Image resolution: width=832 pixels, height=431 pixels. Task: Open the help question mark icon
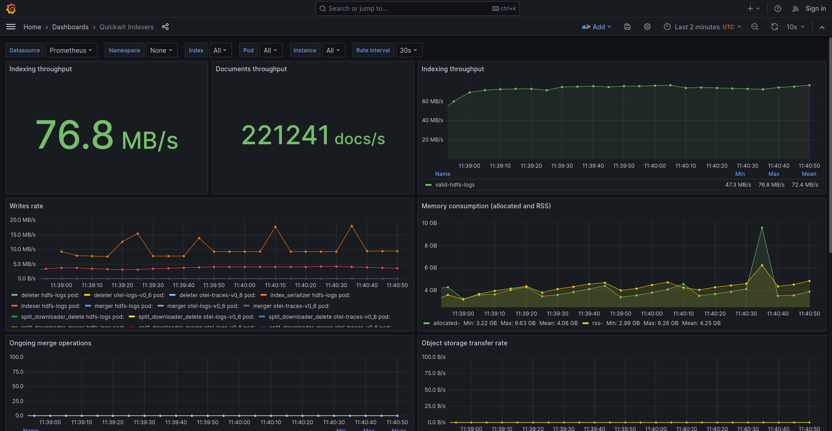[x=777, y=9]
